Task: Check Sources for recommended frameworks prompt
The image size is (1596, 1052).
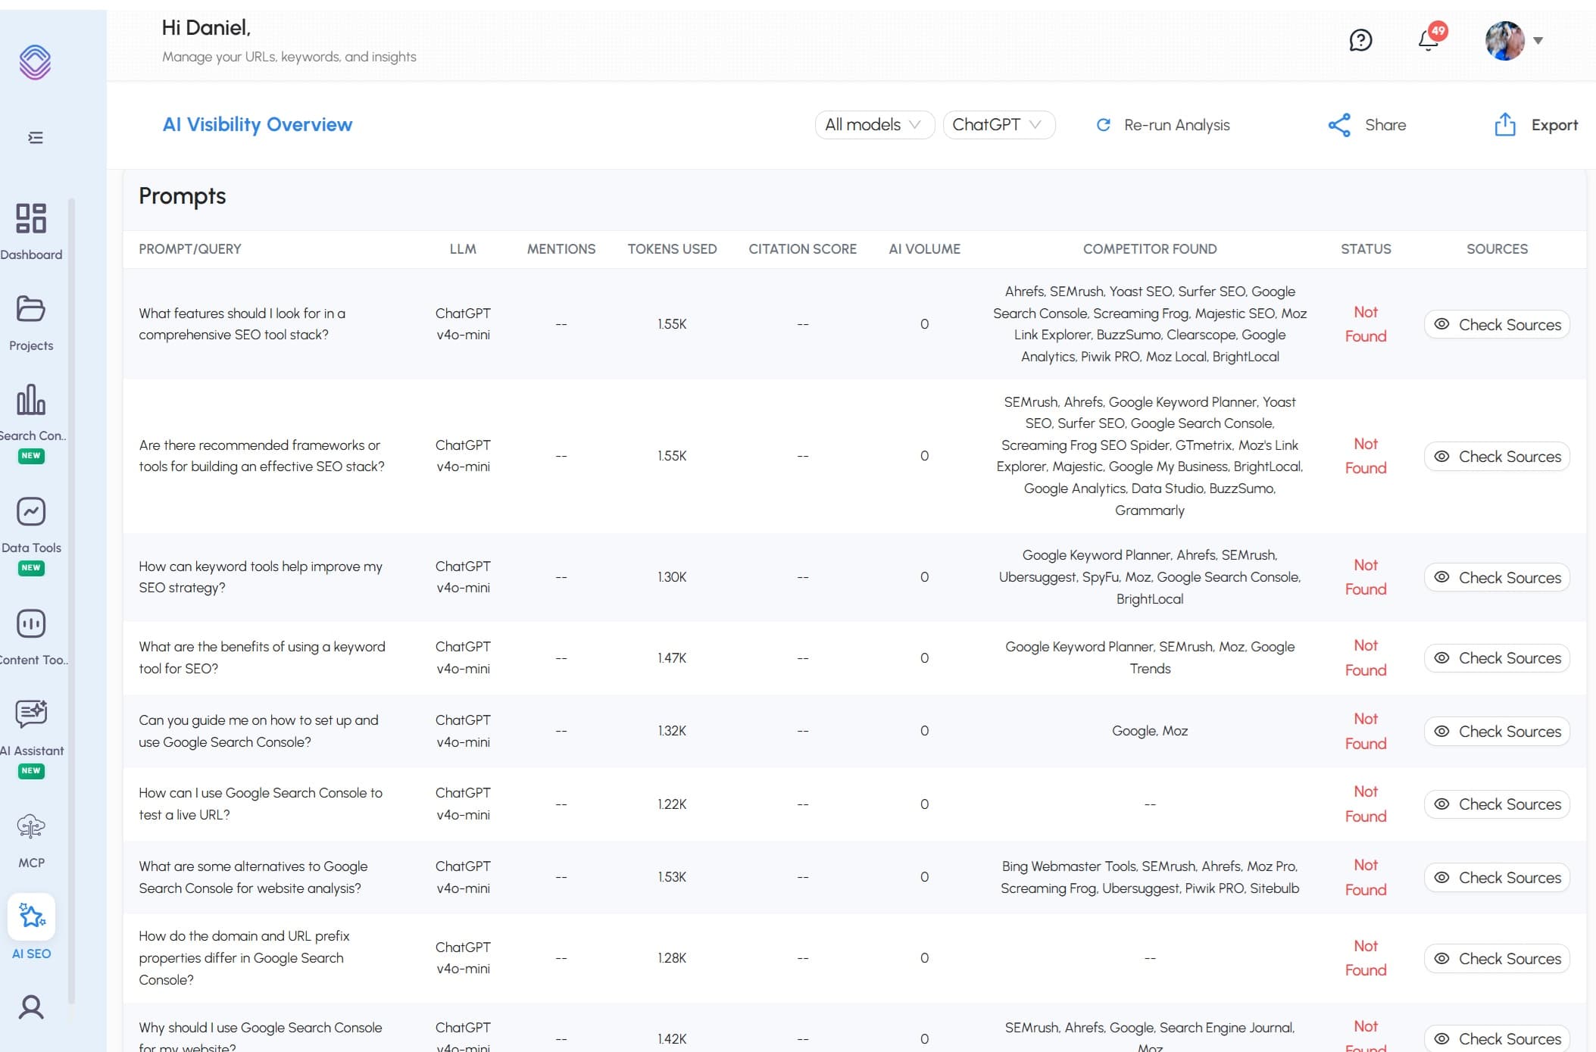Action: 1497,457
